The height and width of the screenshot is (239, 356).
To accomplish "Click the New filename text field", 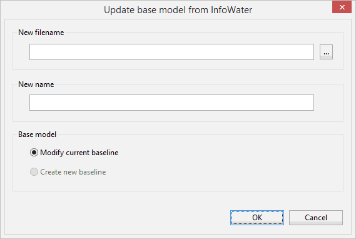I will tap(171, 52).
